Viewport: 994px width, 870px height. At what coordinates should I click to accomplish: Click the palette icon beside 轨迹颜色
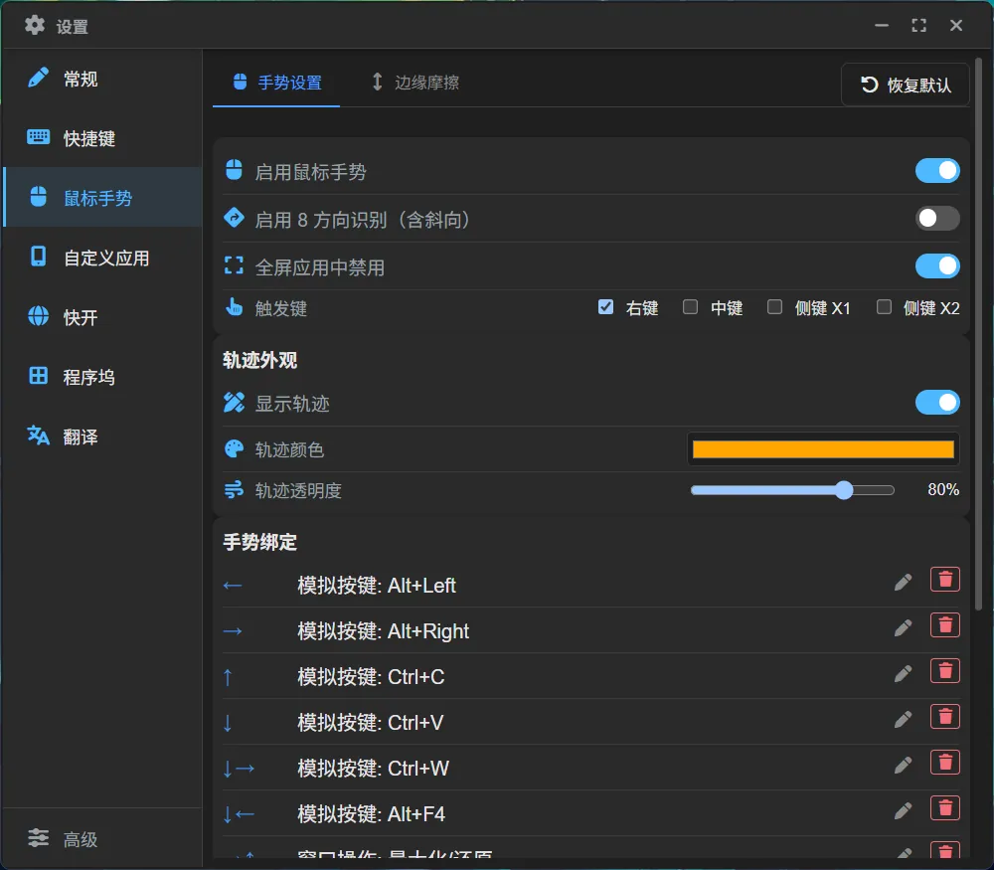tap(234, 449)
